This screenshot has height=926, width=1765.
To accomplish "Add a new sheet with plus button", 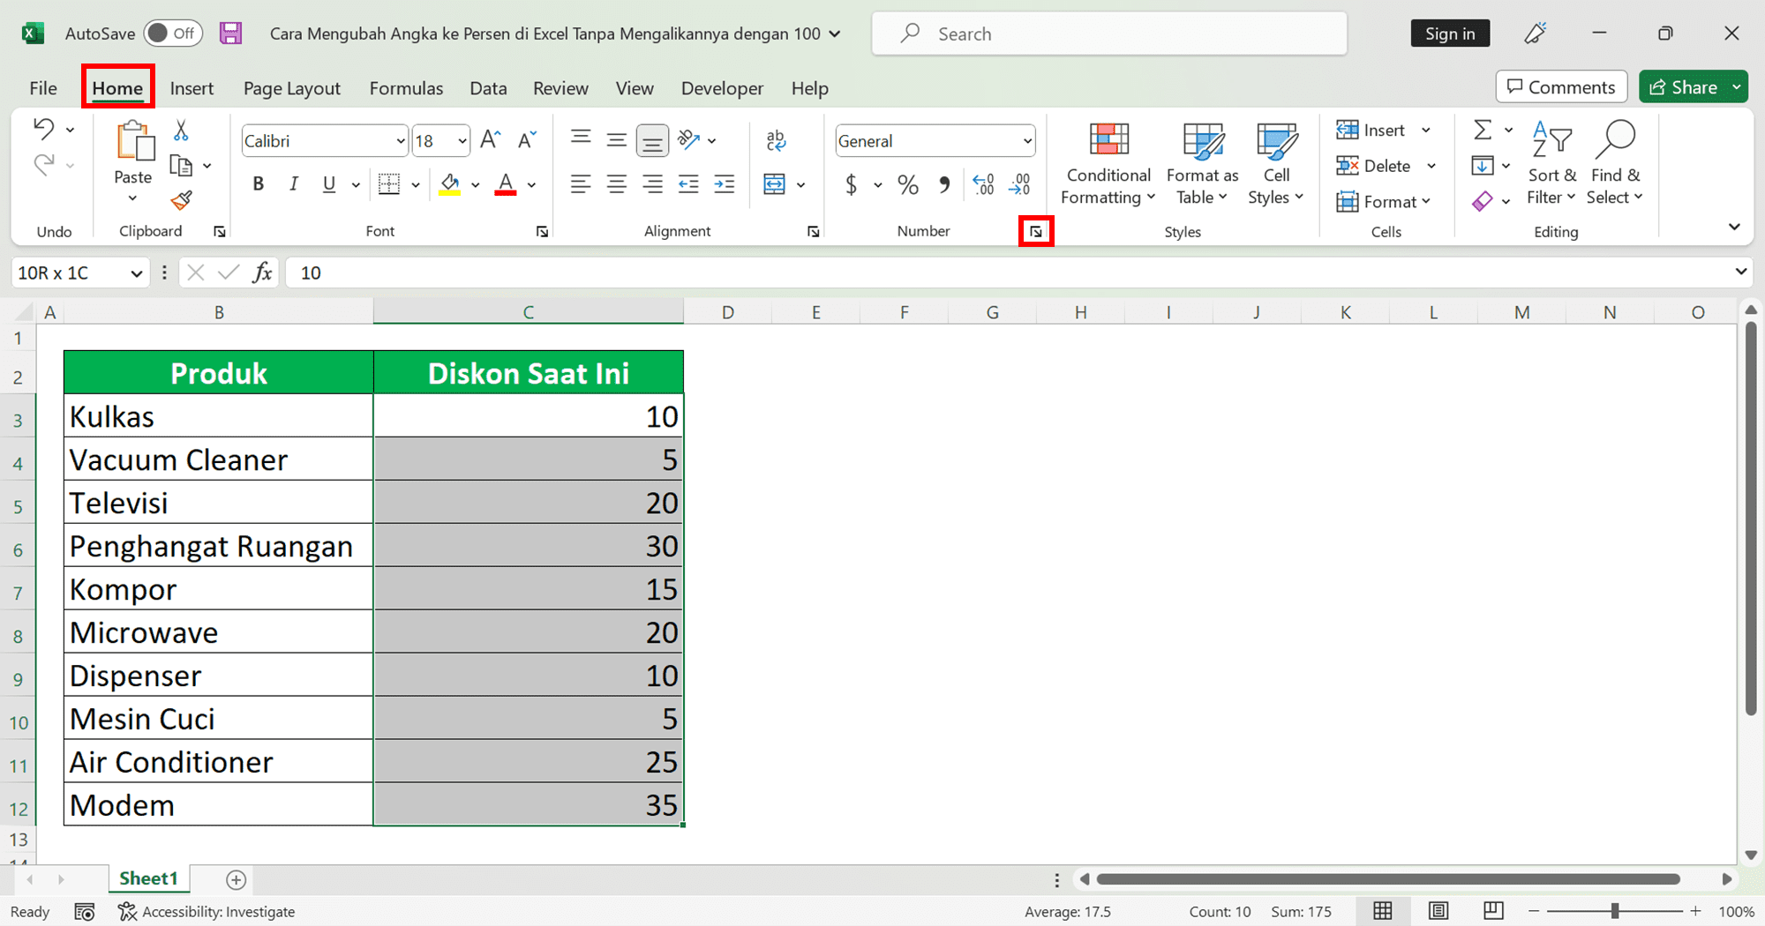I will 236,879.
